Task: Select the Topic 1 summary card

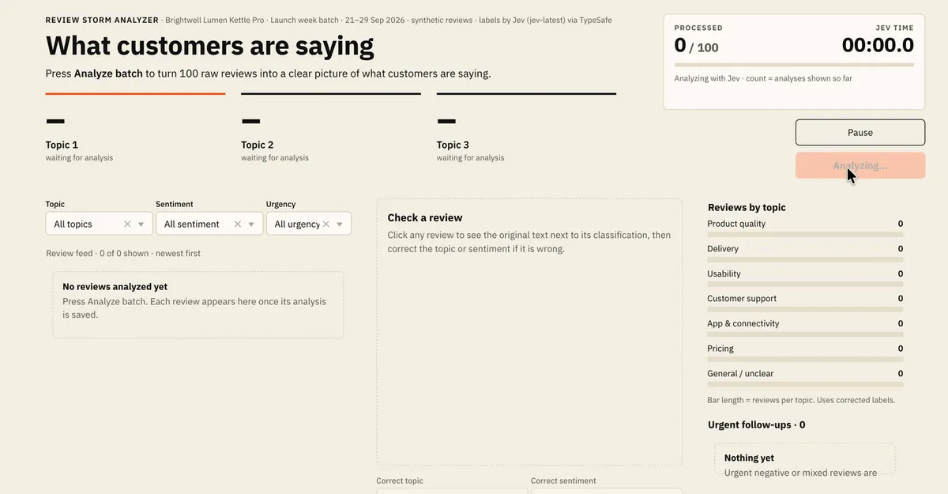Action: (135, 129)
